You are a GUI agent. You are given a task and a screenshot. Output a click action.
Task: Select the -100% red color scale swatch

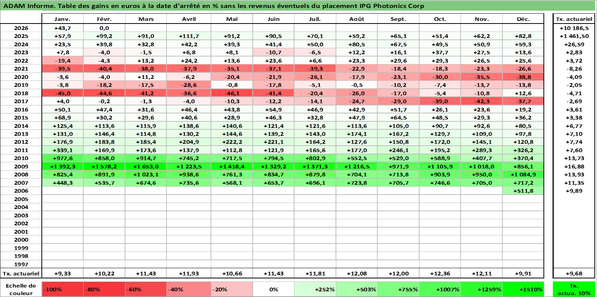tap(63, 289)
